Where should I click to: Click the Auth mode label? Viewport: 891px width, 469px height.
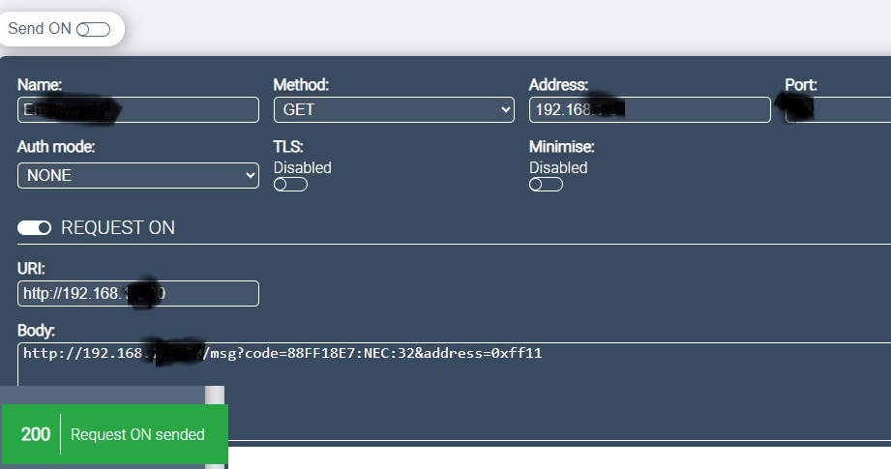[56, 147]
